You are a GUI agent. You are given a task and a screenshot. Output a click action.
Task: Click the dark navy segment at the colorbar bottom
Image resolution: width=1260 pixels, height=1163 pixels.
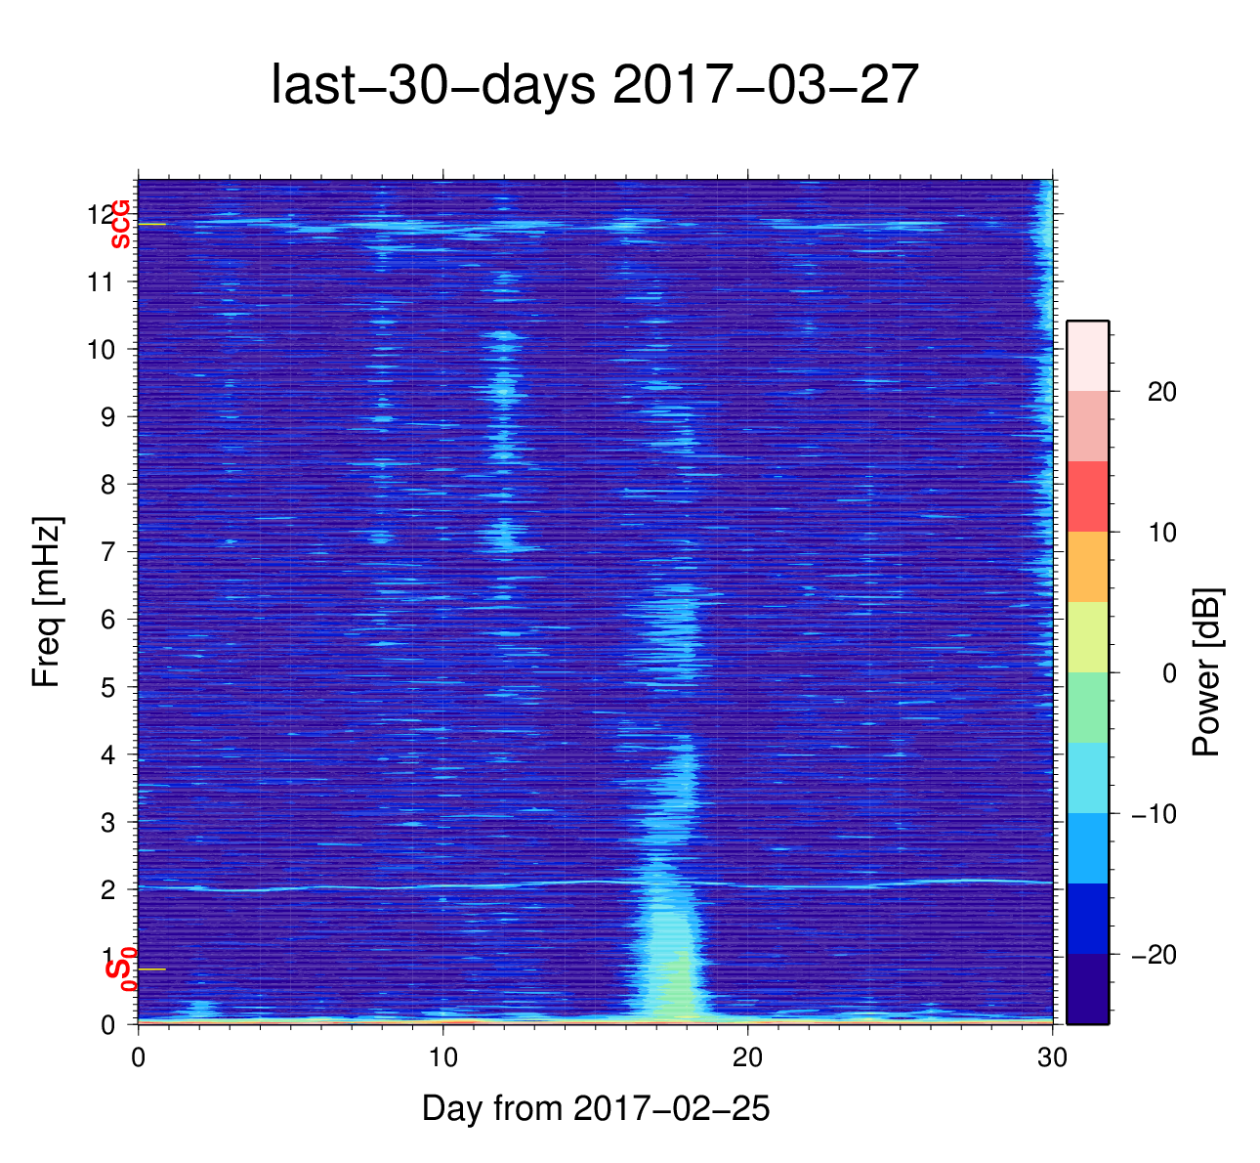1087,989
